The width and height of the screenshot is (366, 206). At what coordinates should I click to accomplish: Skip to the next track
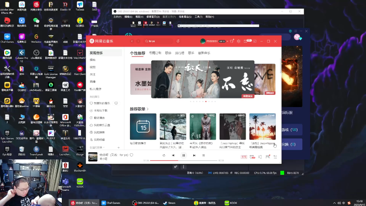click(x=194, y=155)
